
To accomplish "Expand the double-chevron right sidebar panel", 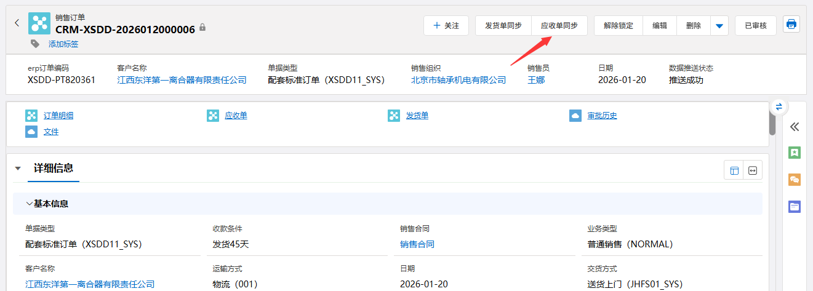I will click(795, 127).
